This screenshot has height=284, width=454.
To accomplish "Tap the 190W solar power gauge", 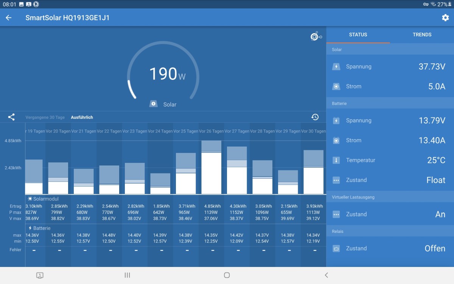I will pyautogui.click(x=163, y=74).
